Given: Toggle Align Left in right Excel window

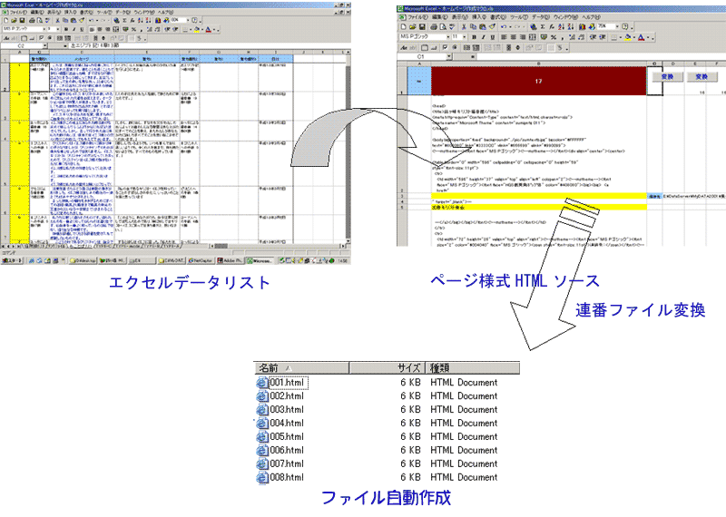Looking at the screenshot, I should (x=504, y=37).
